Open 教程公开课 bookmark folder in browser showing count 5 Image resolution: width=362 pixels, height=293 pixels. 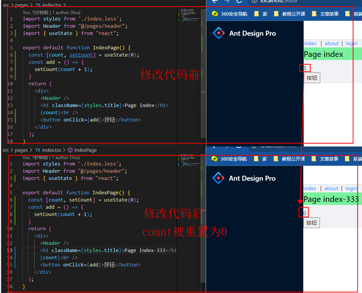coord(290,14)
